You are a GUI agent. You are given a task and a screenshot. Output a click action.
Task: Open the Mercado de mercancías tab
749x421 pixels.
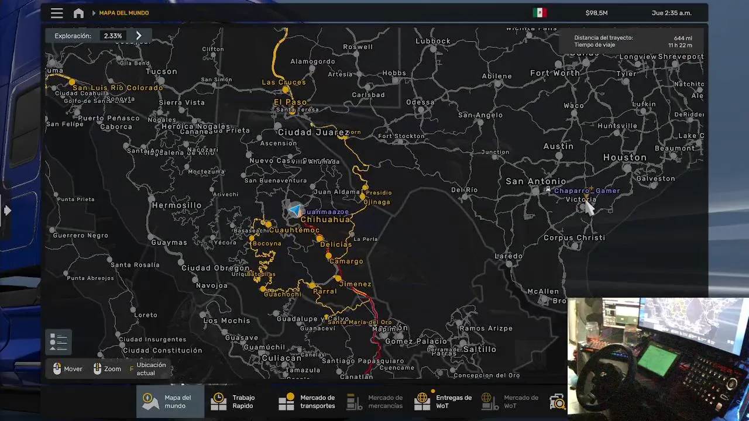[375, 402]
